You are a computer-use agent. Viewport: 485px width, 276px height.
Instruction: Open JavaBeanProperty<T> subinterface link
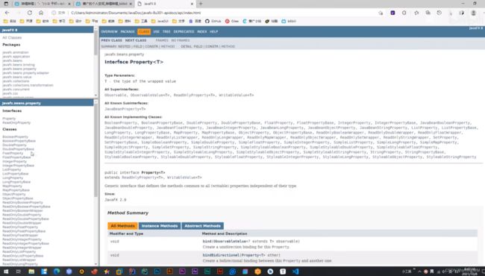coord(125,109)
